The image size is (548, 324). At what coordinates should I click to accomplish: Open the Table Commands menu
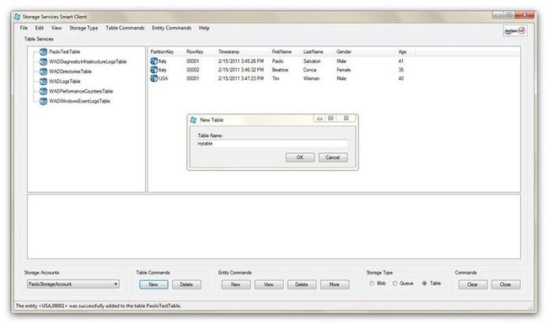point(125,28)
